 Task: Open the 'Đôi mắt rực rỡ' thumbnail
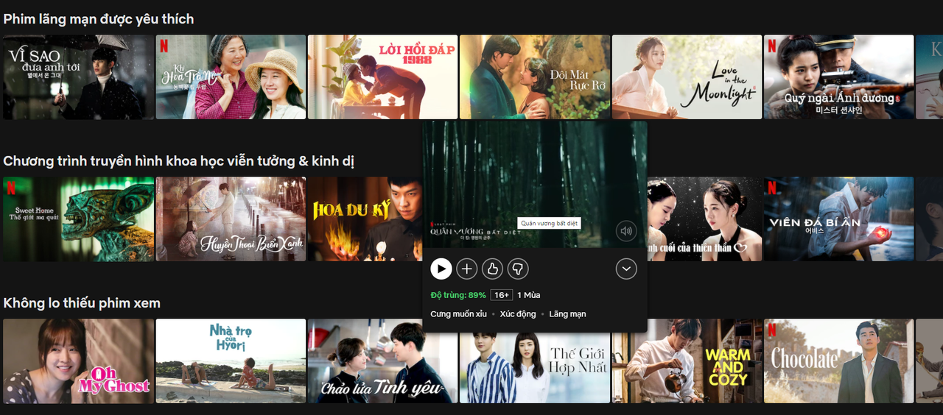tap(535, 77)
